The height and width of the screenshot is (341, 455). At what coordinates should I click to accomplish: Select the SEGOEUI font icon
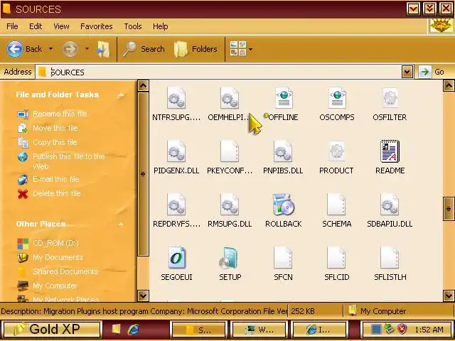(x=177, y=257)
